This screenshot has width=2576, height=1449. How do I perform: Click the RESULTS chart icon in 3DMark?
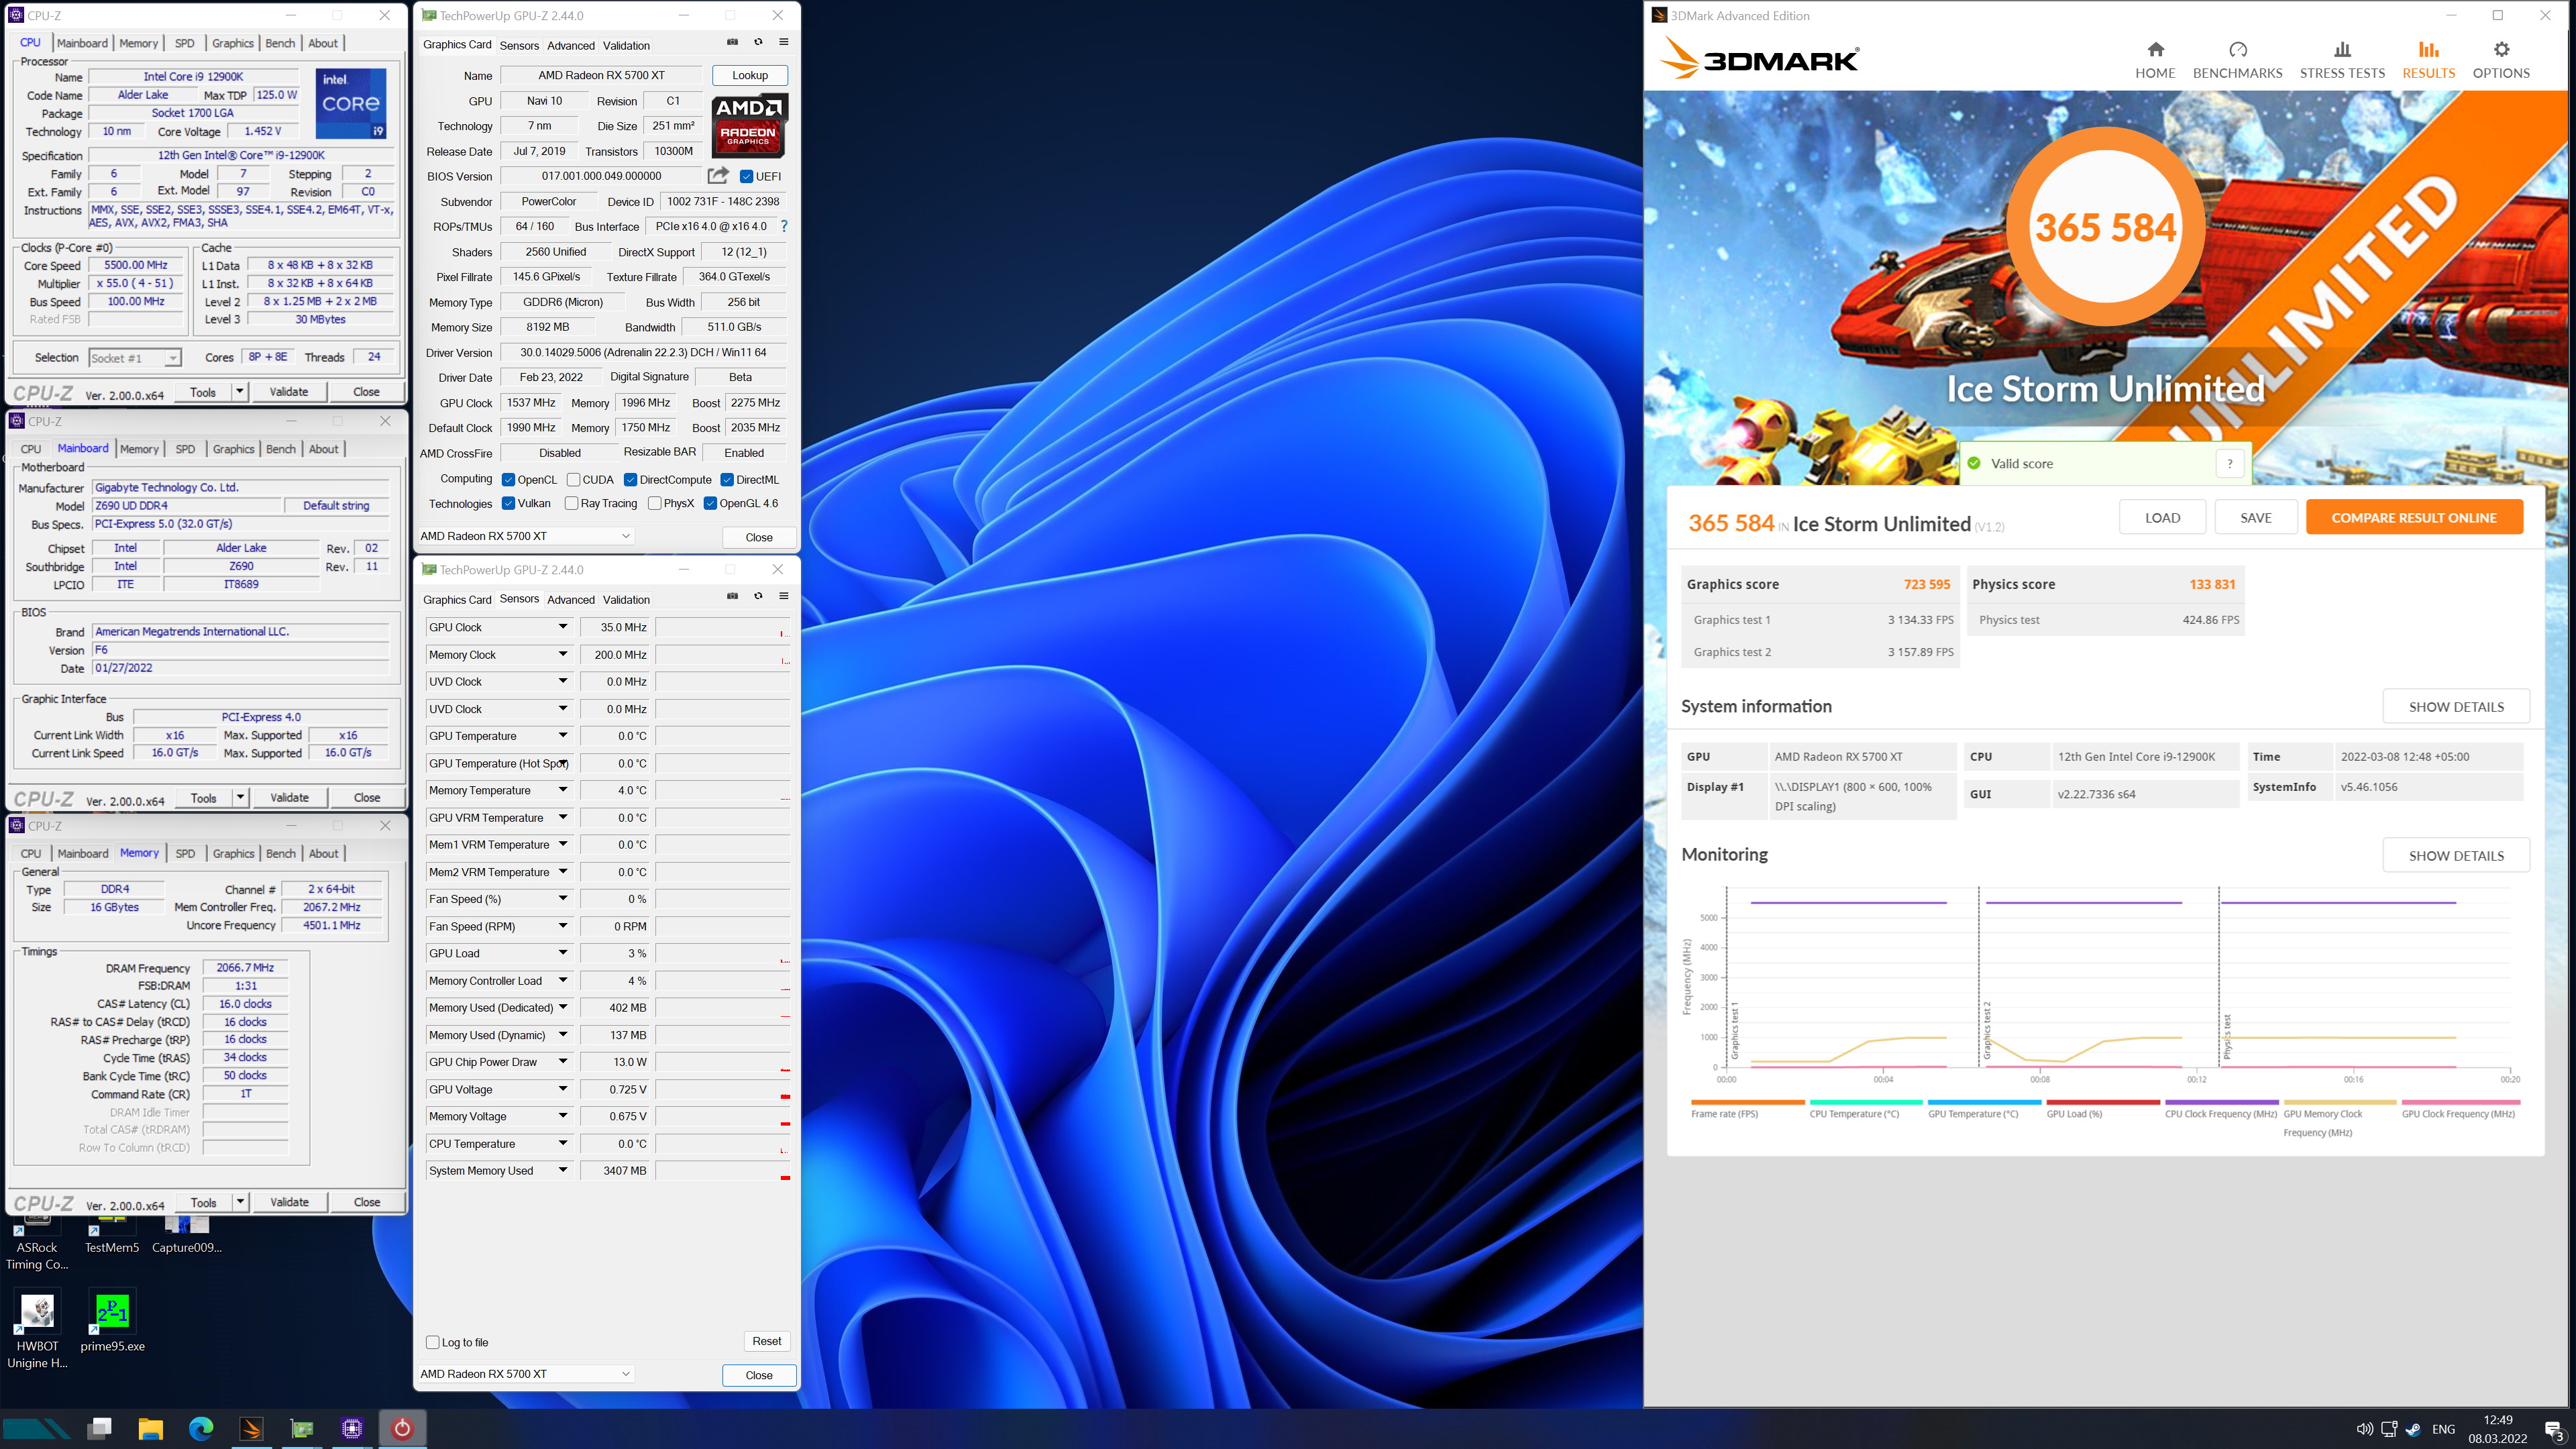(2428, 50)
